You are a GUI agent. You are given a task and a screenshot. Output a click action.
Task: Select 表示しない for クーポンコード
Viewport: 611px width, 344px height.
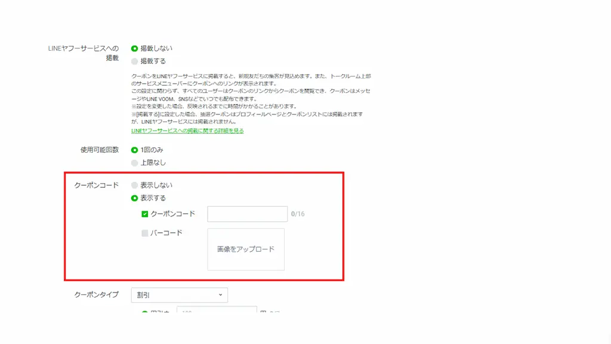click(x=135, y=185)
